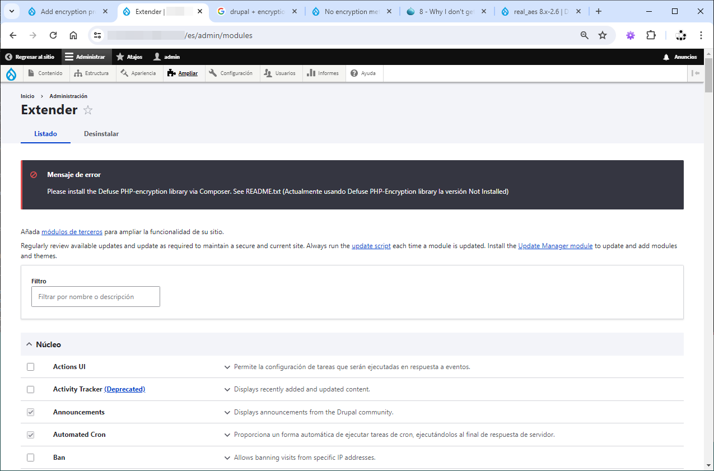Toggle toolbar orientation arrow icon
The width and height of the screenshot is (714, 471).
[696, 73]
